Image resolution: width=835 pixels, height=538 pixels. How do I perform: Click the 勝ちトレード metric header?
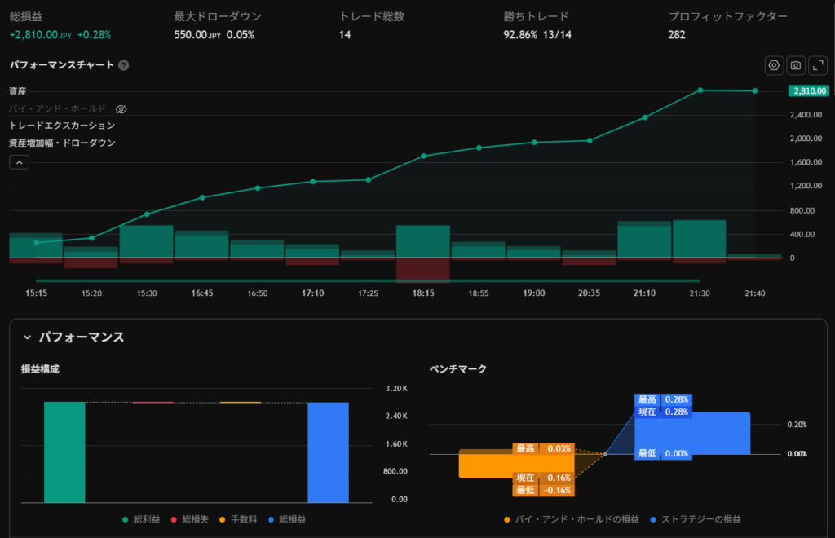tap(536, 16)
